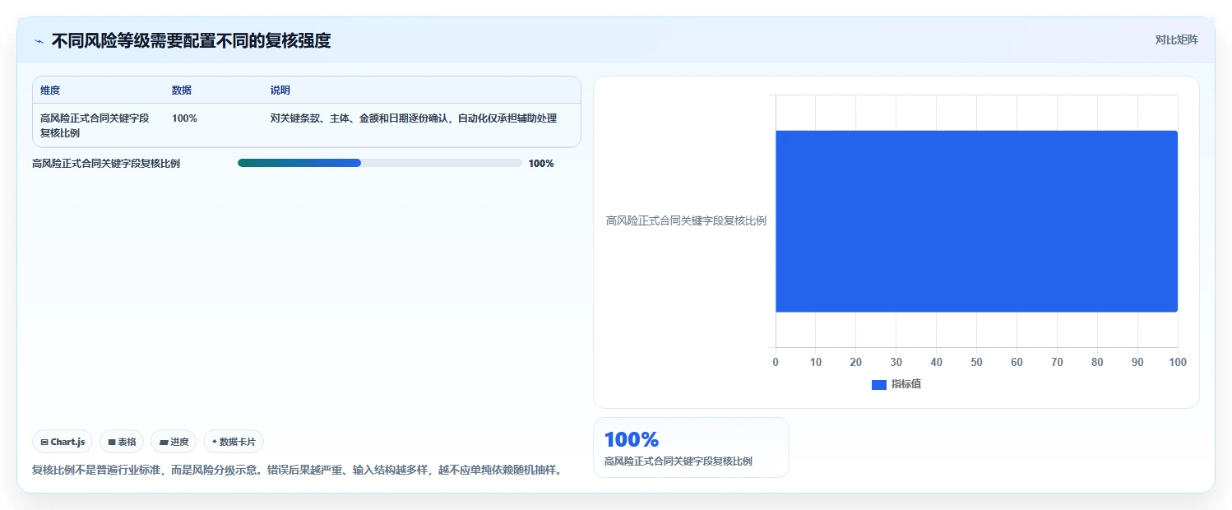Click the x-axis tick label 50
The height and width of the screenshot is (510, 1232).
pyautogui.click(x=976, y=363)
